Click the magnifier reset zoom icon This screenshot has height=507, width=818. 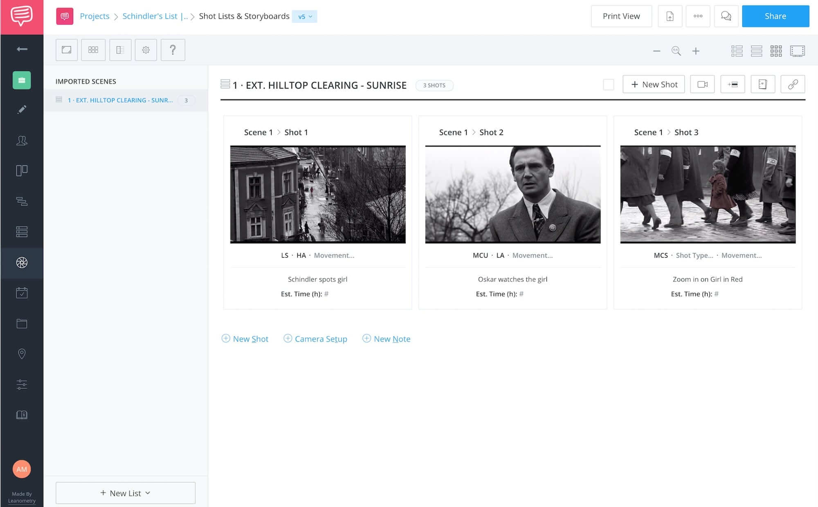pos(676,51)
